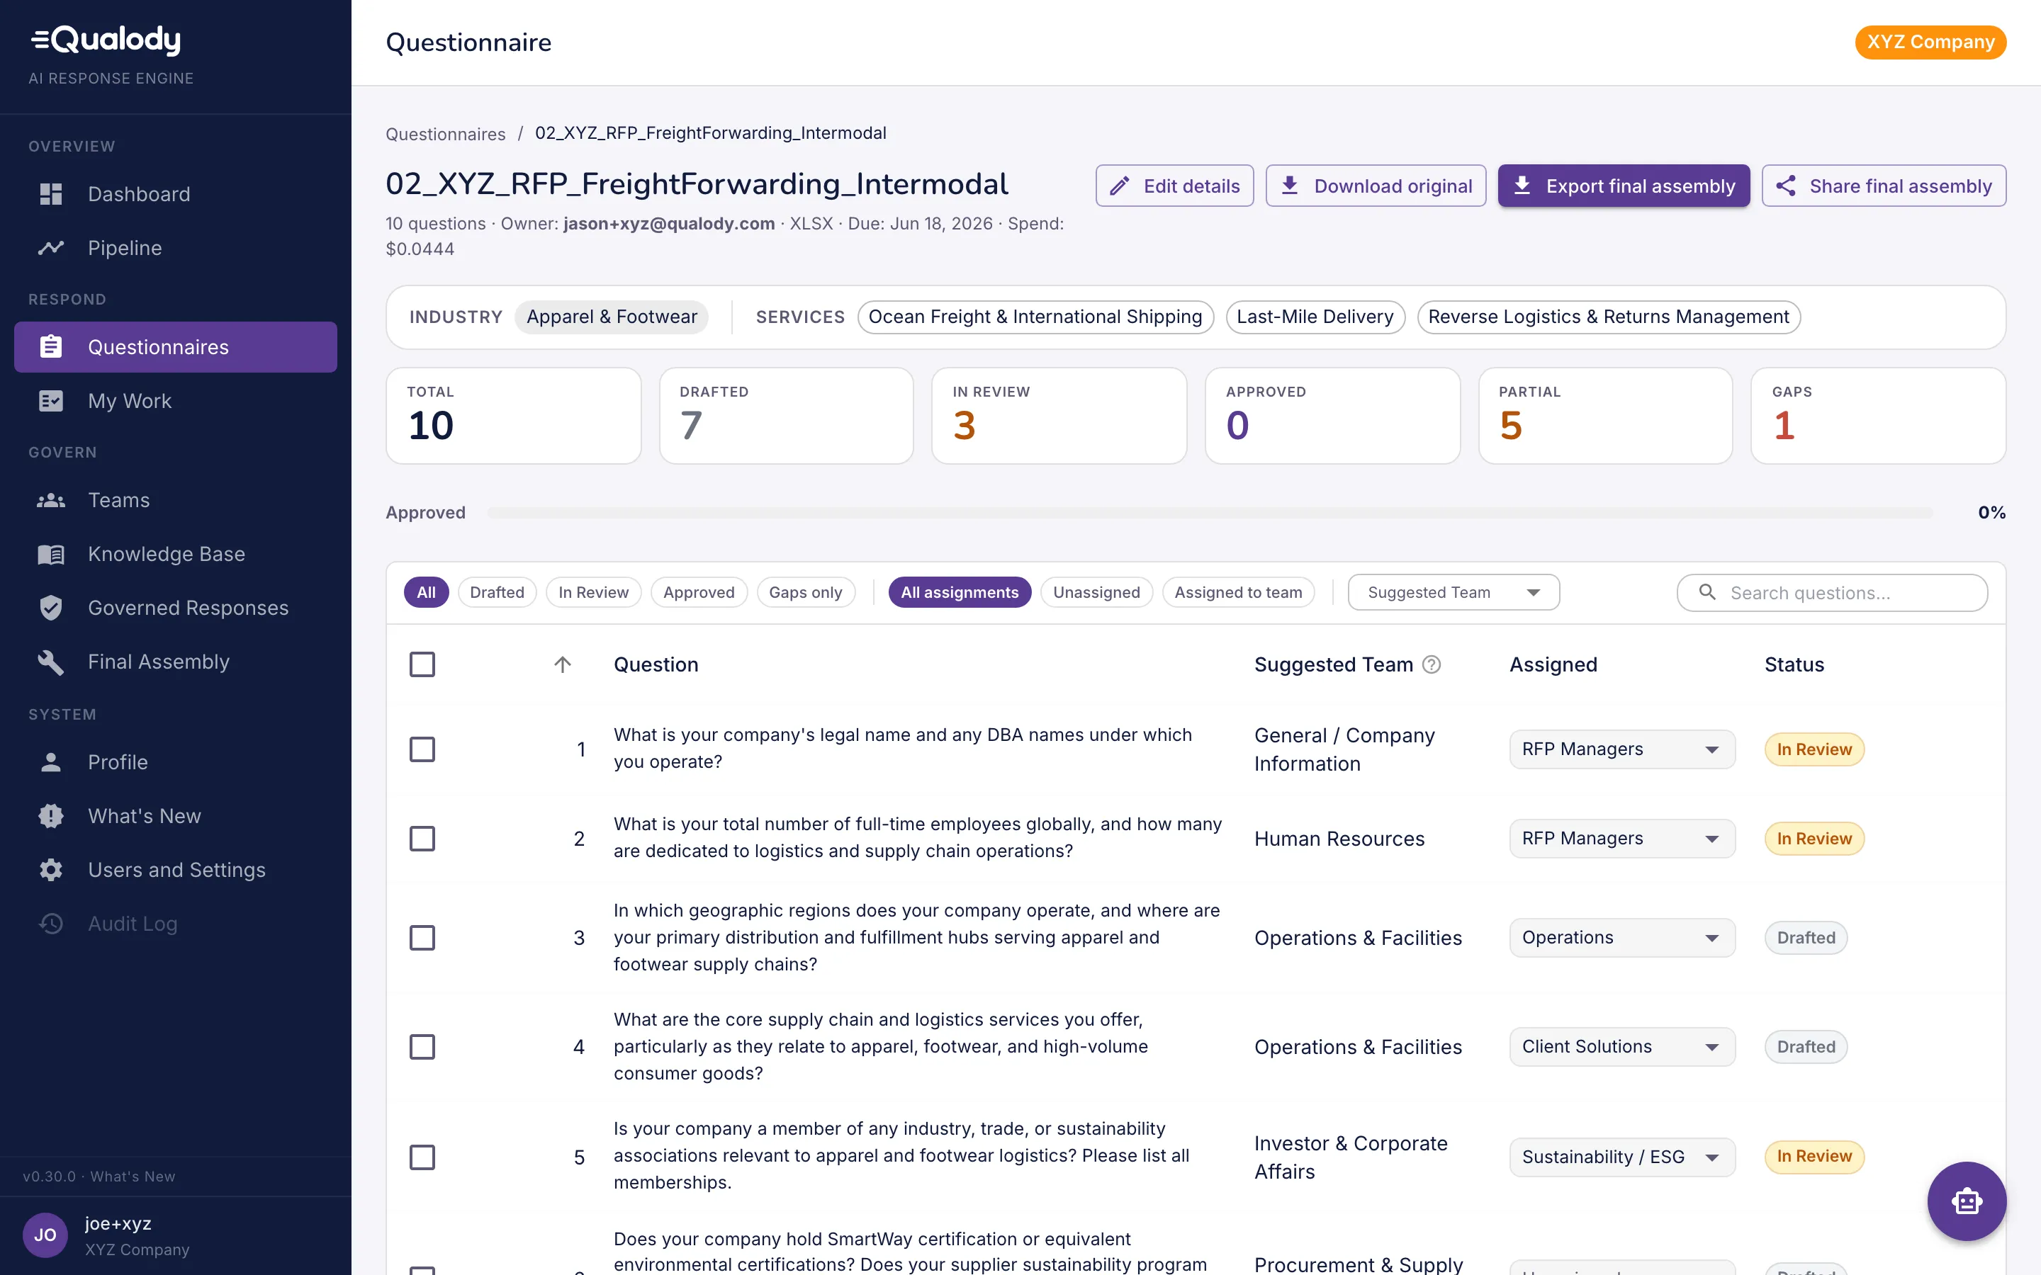Check the box for question 5

422,1157
